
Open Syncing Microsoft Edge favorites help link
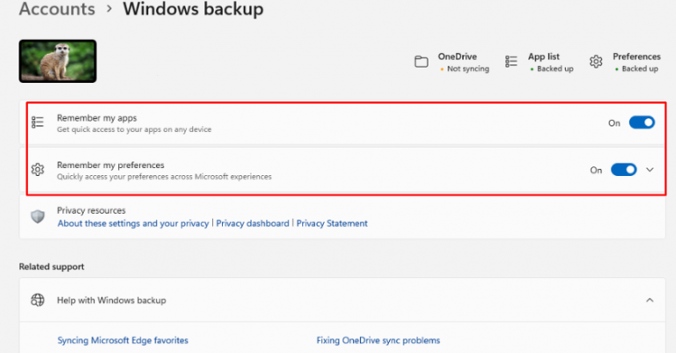click(x=122, y=340)
